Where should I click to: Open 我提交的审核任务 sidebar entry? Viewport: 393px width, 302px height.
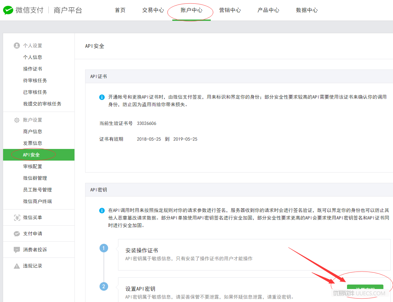pyautogui.click(x=42, y=104)
